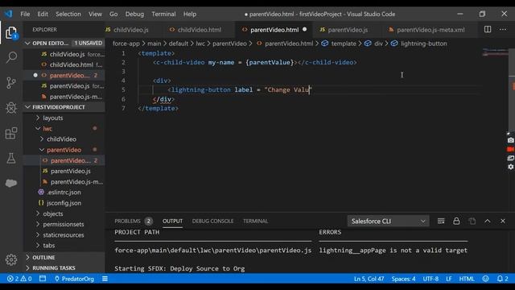Open the Extensions view
Viewport: 515px width, 290px height.
point(11,133)
